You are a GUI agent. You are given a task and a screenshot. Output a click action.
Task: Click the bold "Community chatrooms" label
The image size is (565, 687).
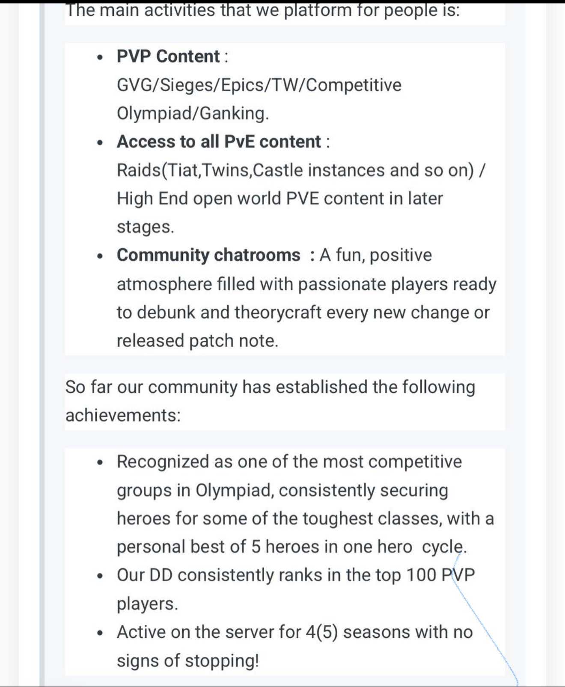click(208, 255)
